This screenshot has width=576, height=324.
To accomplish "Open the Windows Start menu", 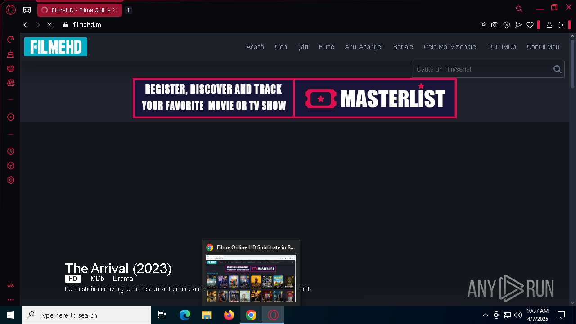I will (11, 315).
